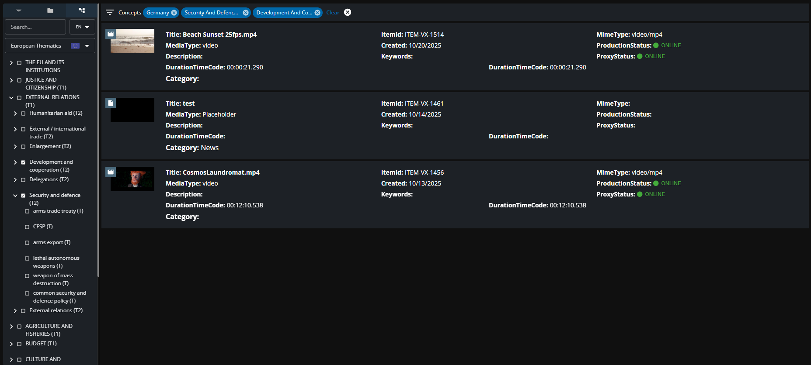Open the EN language dropdown
The width and height of the screenshot is (811, 365).
pos(82,27)
